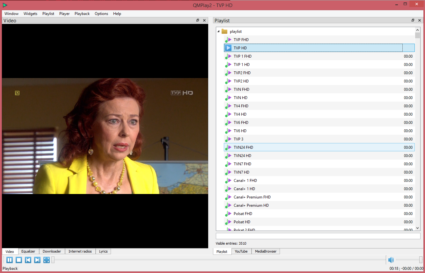
Task: Select Canal+ Premium FHD entry
Action: [319, 197]
